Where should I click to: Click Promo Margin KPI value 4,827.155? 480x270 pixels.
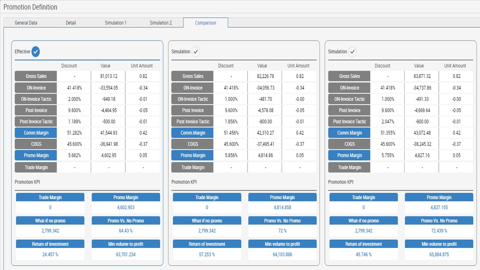[x=439, y=207]
